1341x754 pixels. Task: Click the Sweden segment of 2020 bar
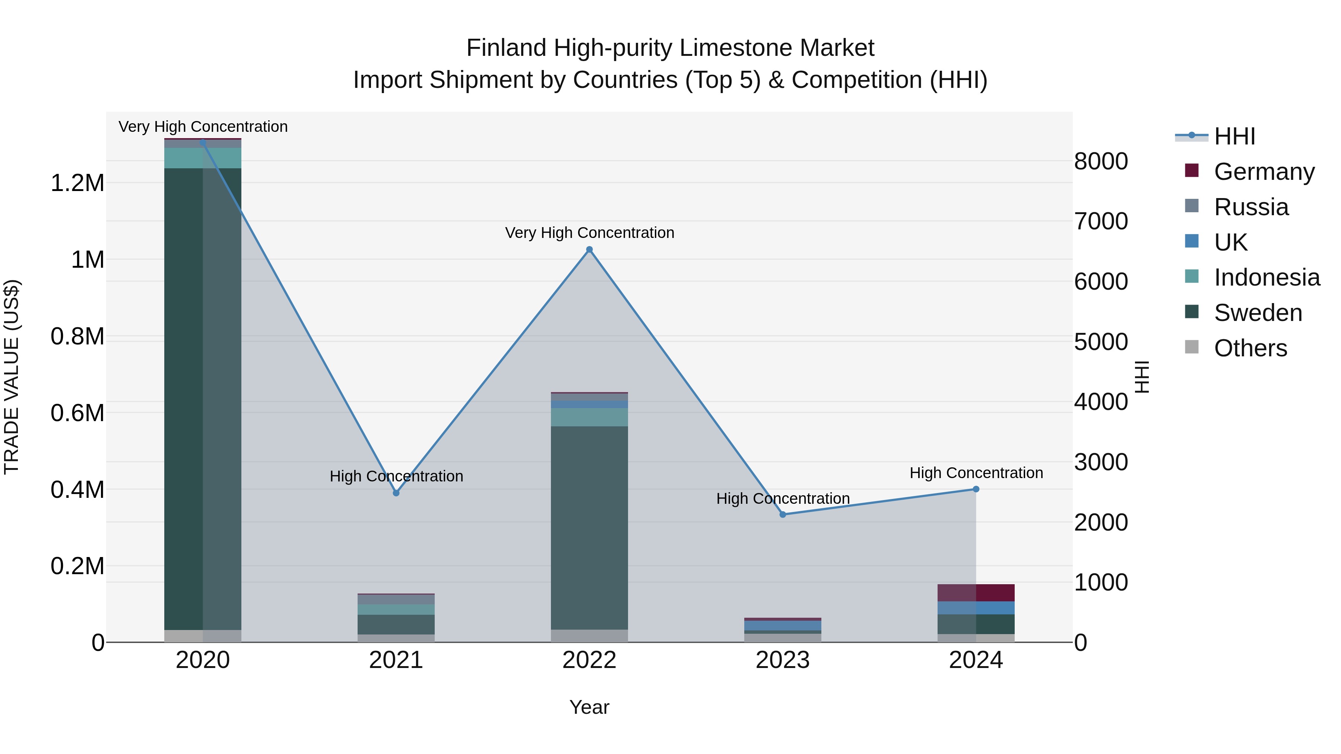coord(203,399)
